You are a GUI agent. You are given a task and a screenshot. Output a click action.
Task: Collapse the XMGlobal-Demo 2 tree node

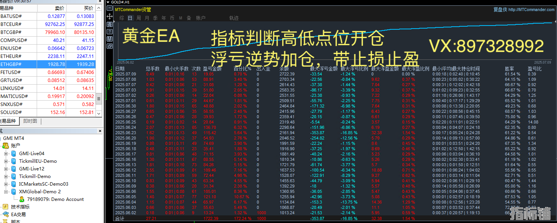point(6,192)
